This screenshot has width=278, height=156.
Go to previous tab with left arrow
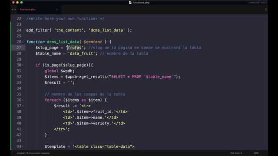coord(13,10)
